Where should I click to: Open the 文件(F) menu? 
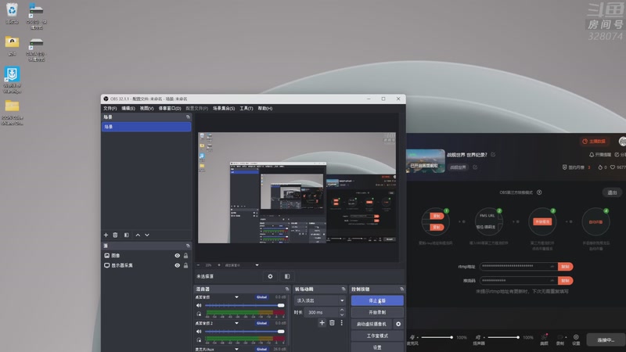pyautogui.click(x=110, y=109)
